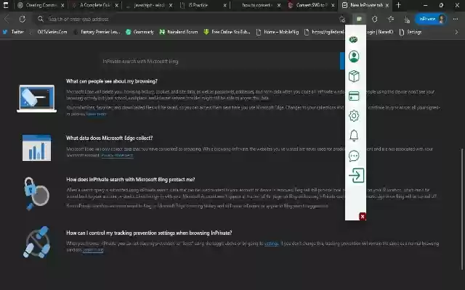The height and width of the screenshot is (290, 465).
Task: Click the Privacy statement link
Action: click(x=117, y=155)
